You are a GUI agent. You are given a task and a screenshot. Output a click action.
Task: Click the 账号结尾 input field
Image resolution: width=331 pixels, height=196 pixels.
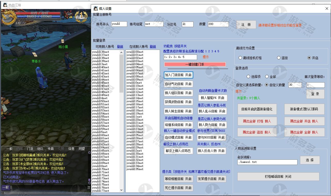154,24
